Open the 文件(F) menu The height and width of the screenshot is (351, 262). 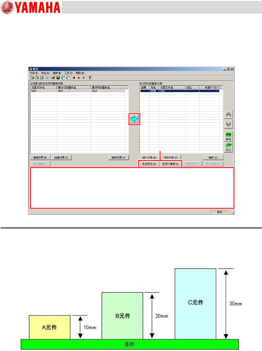[34, 73]
